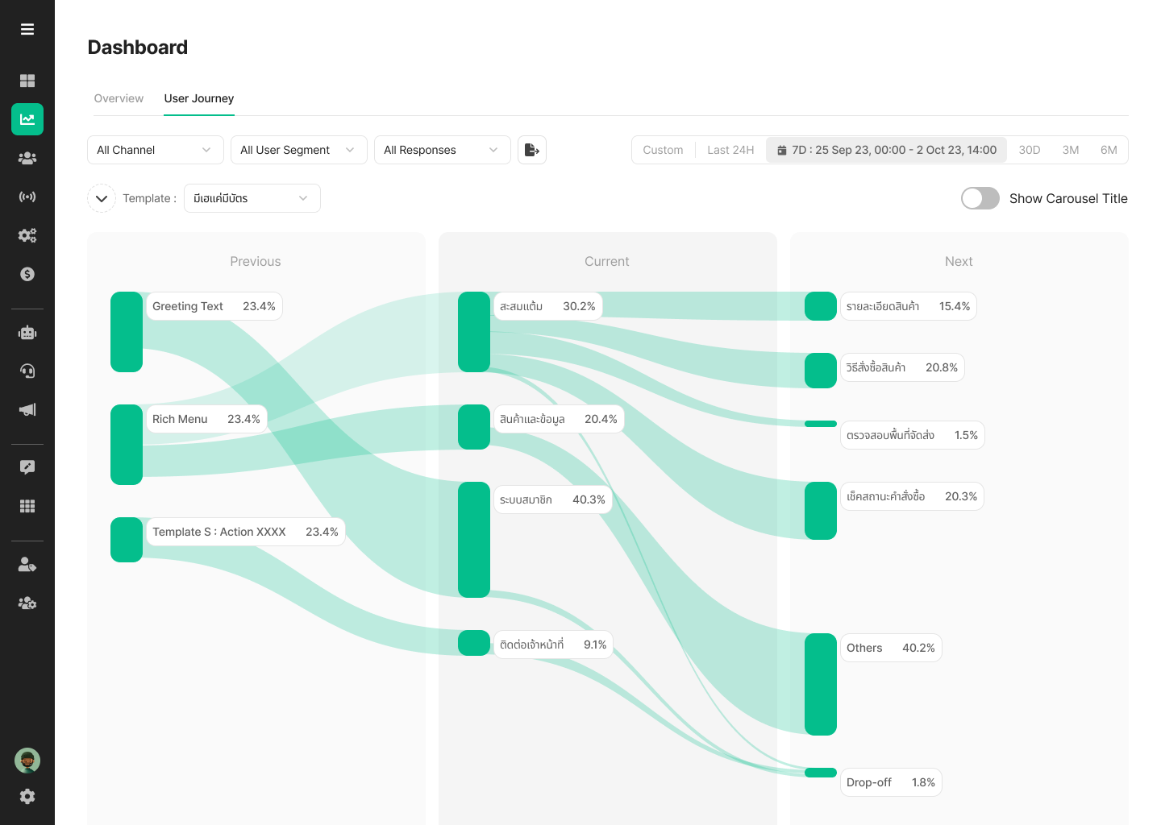Select the User Journey tab
Screen dimensions: 1161x825
pos(199,98)
